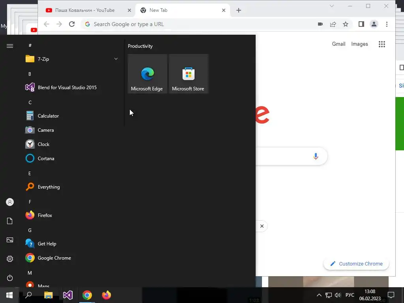Screen dimensions: 404x303
Task: Open the network icon in tray
Action: coord(329,295)
